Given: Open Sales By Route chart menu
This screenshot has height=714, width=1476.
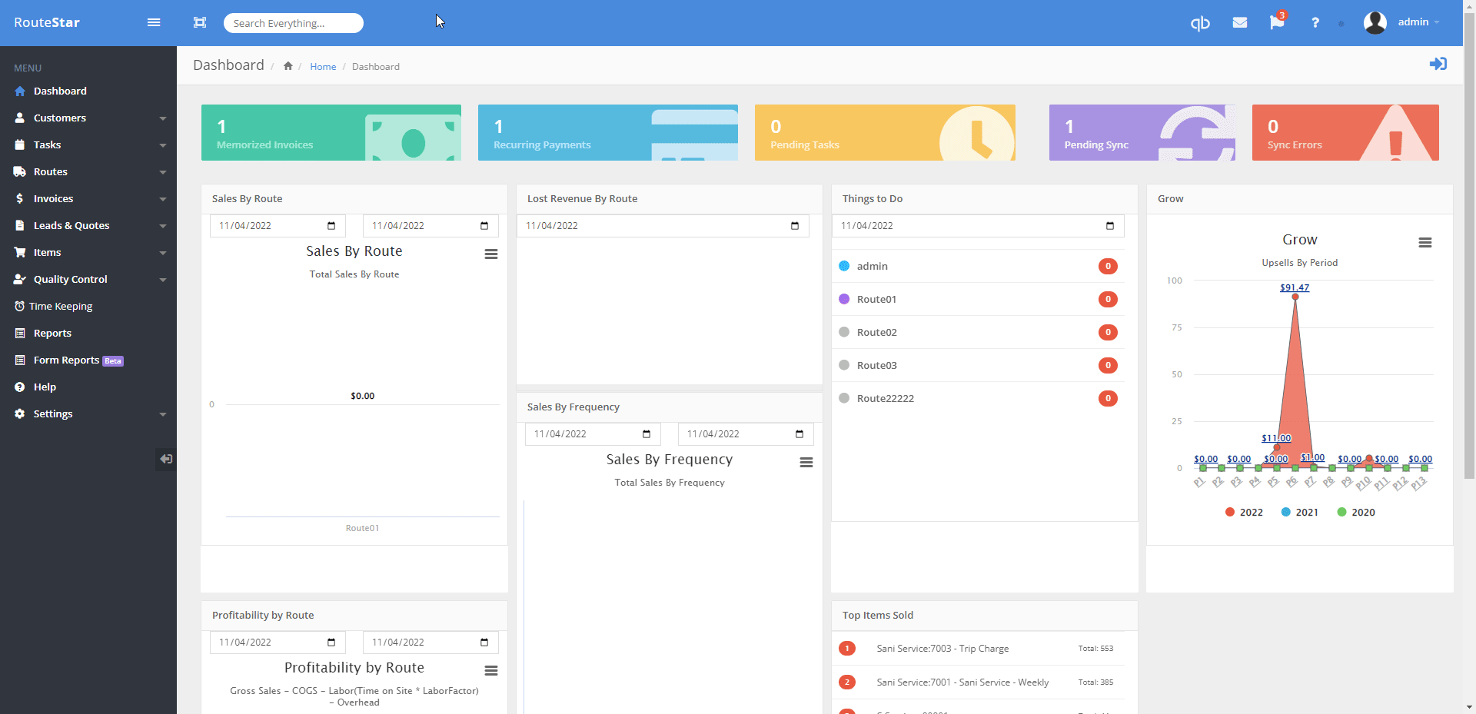Looking at the screenshot, I should (x=491, y=254).
